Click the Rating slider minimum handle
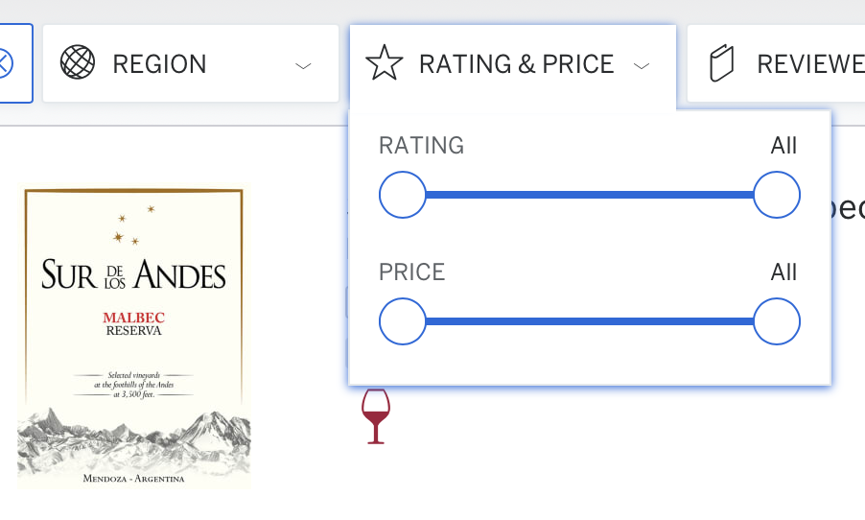Image resolution: width=865 pixels, height=520 pixels. point(402,195)
